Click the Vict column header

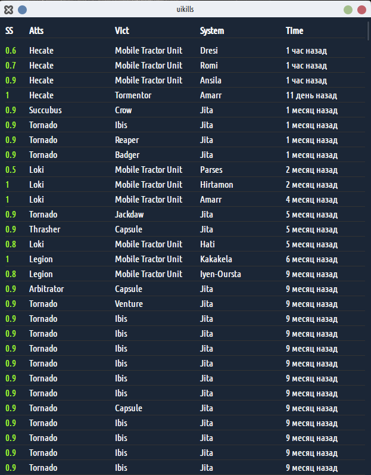coord(122,30)
